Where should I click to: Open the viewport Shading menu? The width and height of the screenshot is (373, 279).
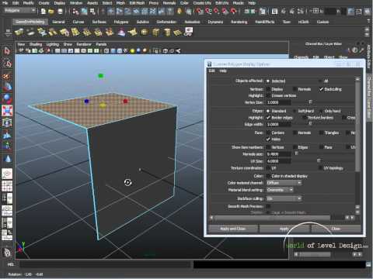(x=36, y=44)
